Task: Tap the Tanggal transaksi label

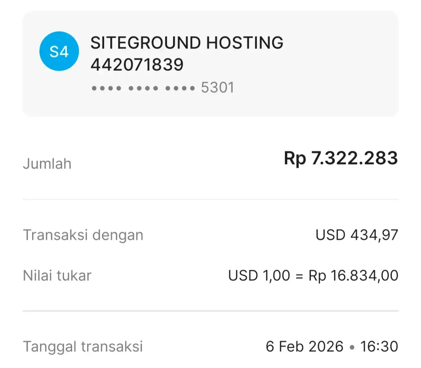Action: click(83, 346)
